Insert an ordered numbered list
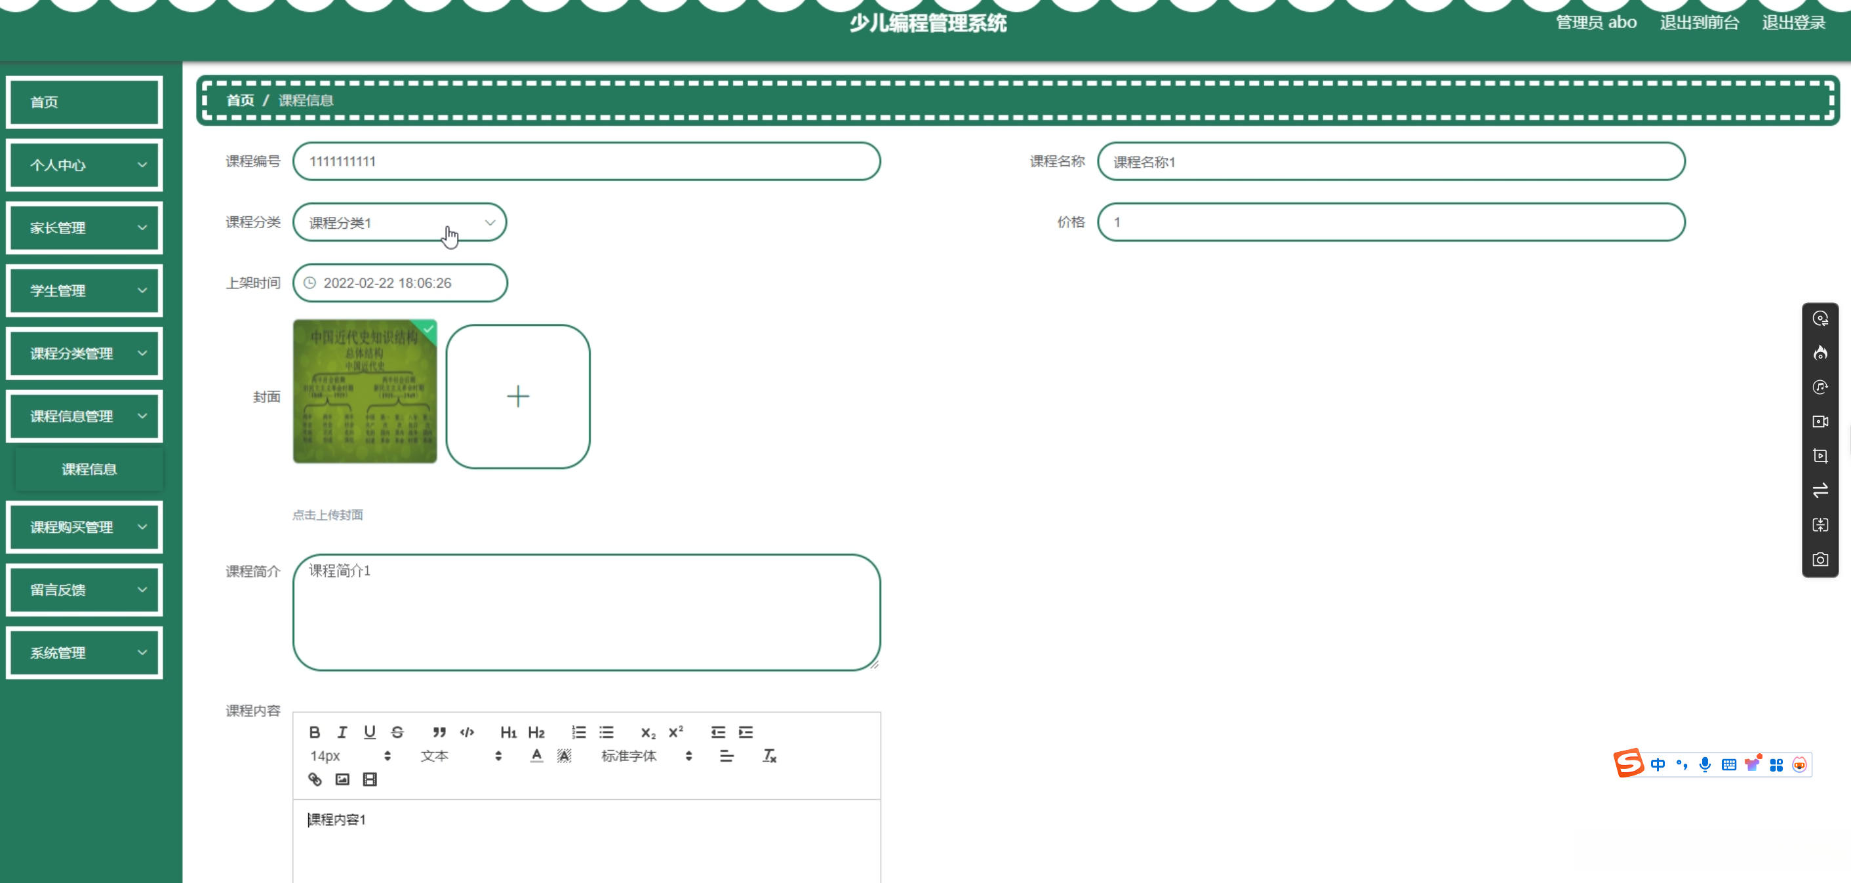The height and width of the screenshot is (883, 1851). (x=578, y=732)
